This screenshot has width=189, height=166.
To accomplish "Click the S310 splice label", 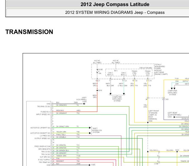I will tap(100, 90).
